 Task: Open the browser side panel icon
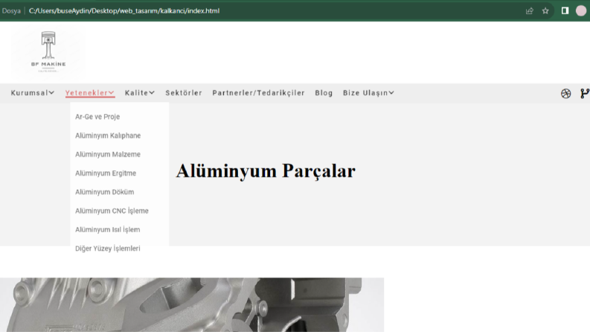[x=565, y=10]
